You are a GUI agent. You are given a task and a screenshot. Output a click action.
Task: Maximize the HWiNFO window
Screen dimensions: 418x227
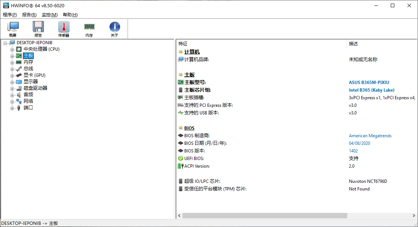(393, 5)
